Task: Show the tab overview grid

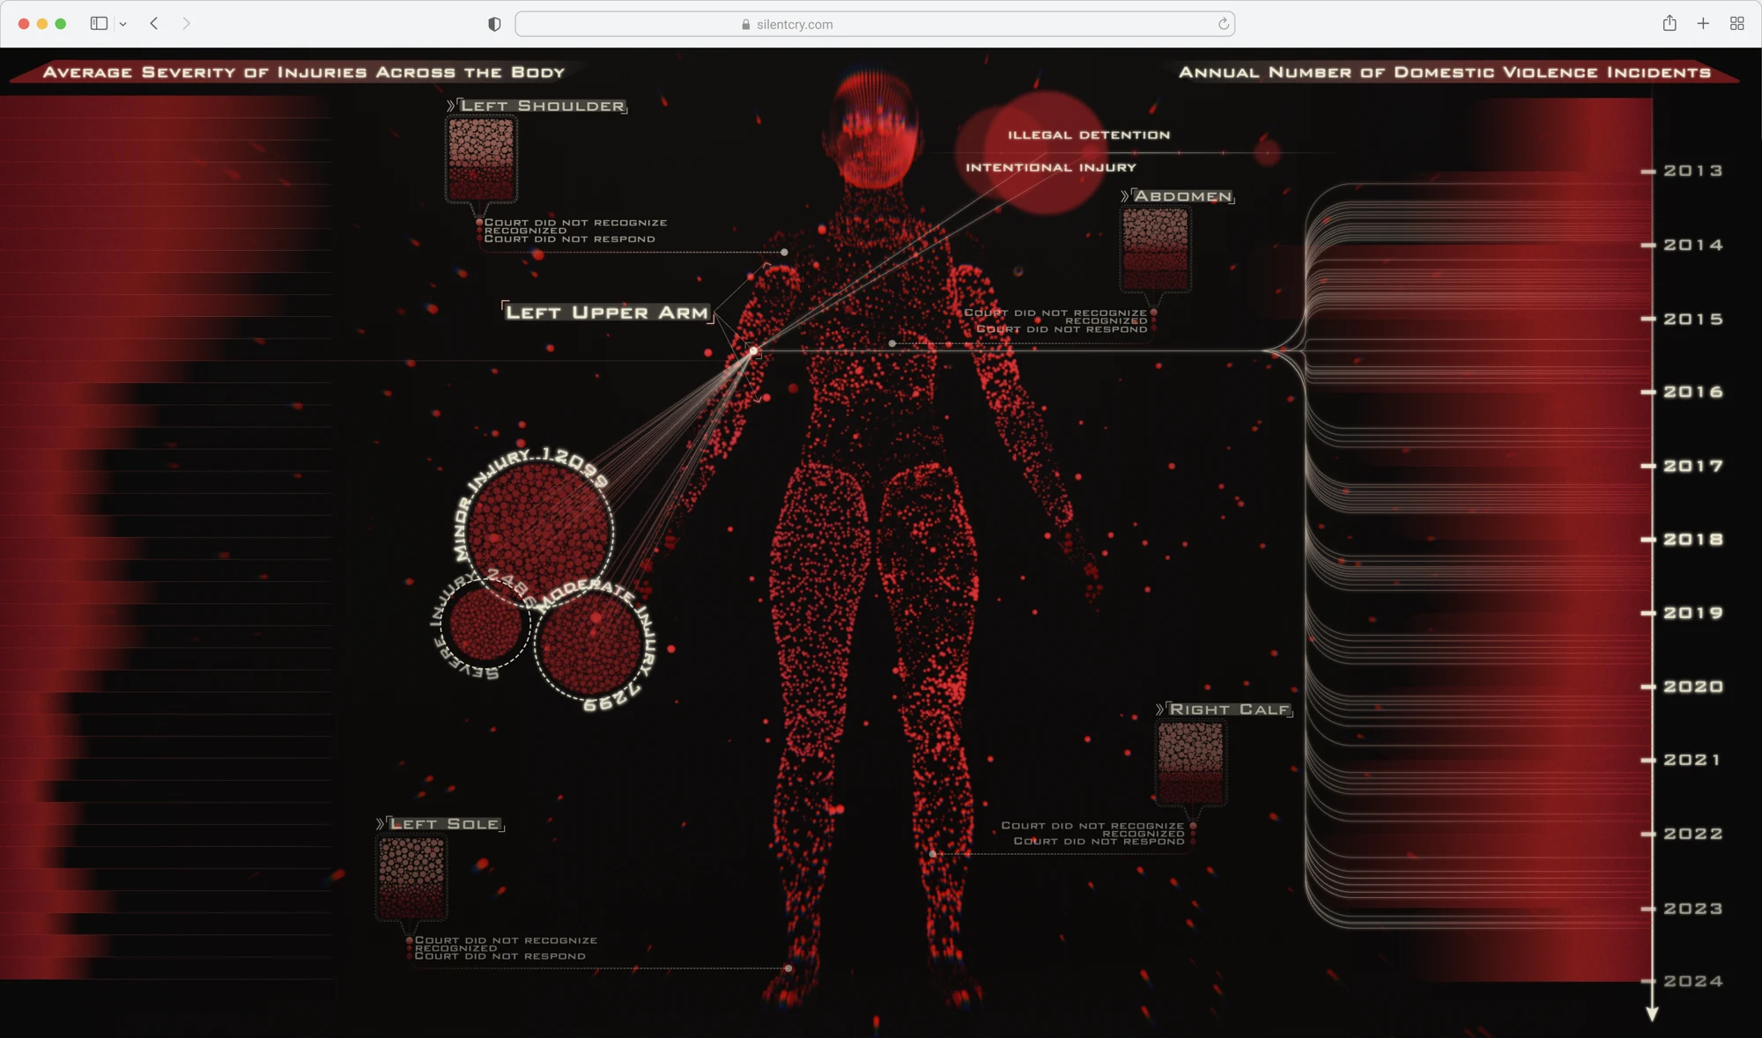Action: point(1737,24)
